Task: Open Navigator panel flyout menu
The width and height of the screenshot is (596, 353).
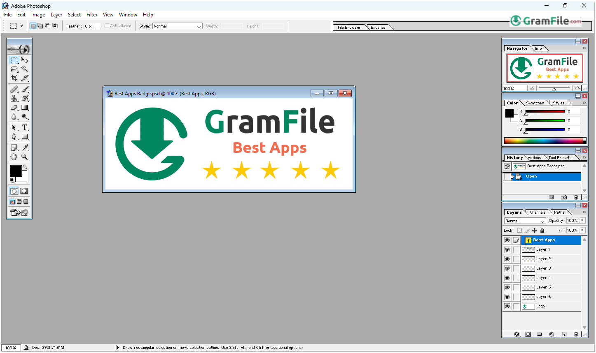Action: coord(584,48)
